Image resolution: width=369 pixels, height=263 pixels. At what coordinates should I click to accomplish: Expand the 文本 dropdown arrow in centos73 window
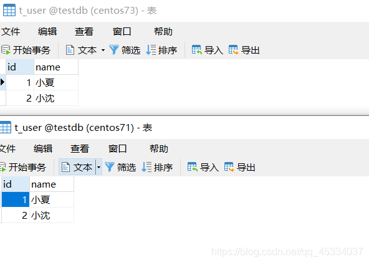103,50
